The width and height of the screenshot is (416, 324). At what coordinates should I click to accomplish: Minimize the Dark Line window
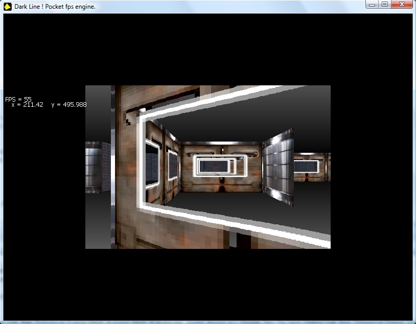[x=372, y=5]
